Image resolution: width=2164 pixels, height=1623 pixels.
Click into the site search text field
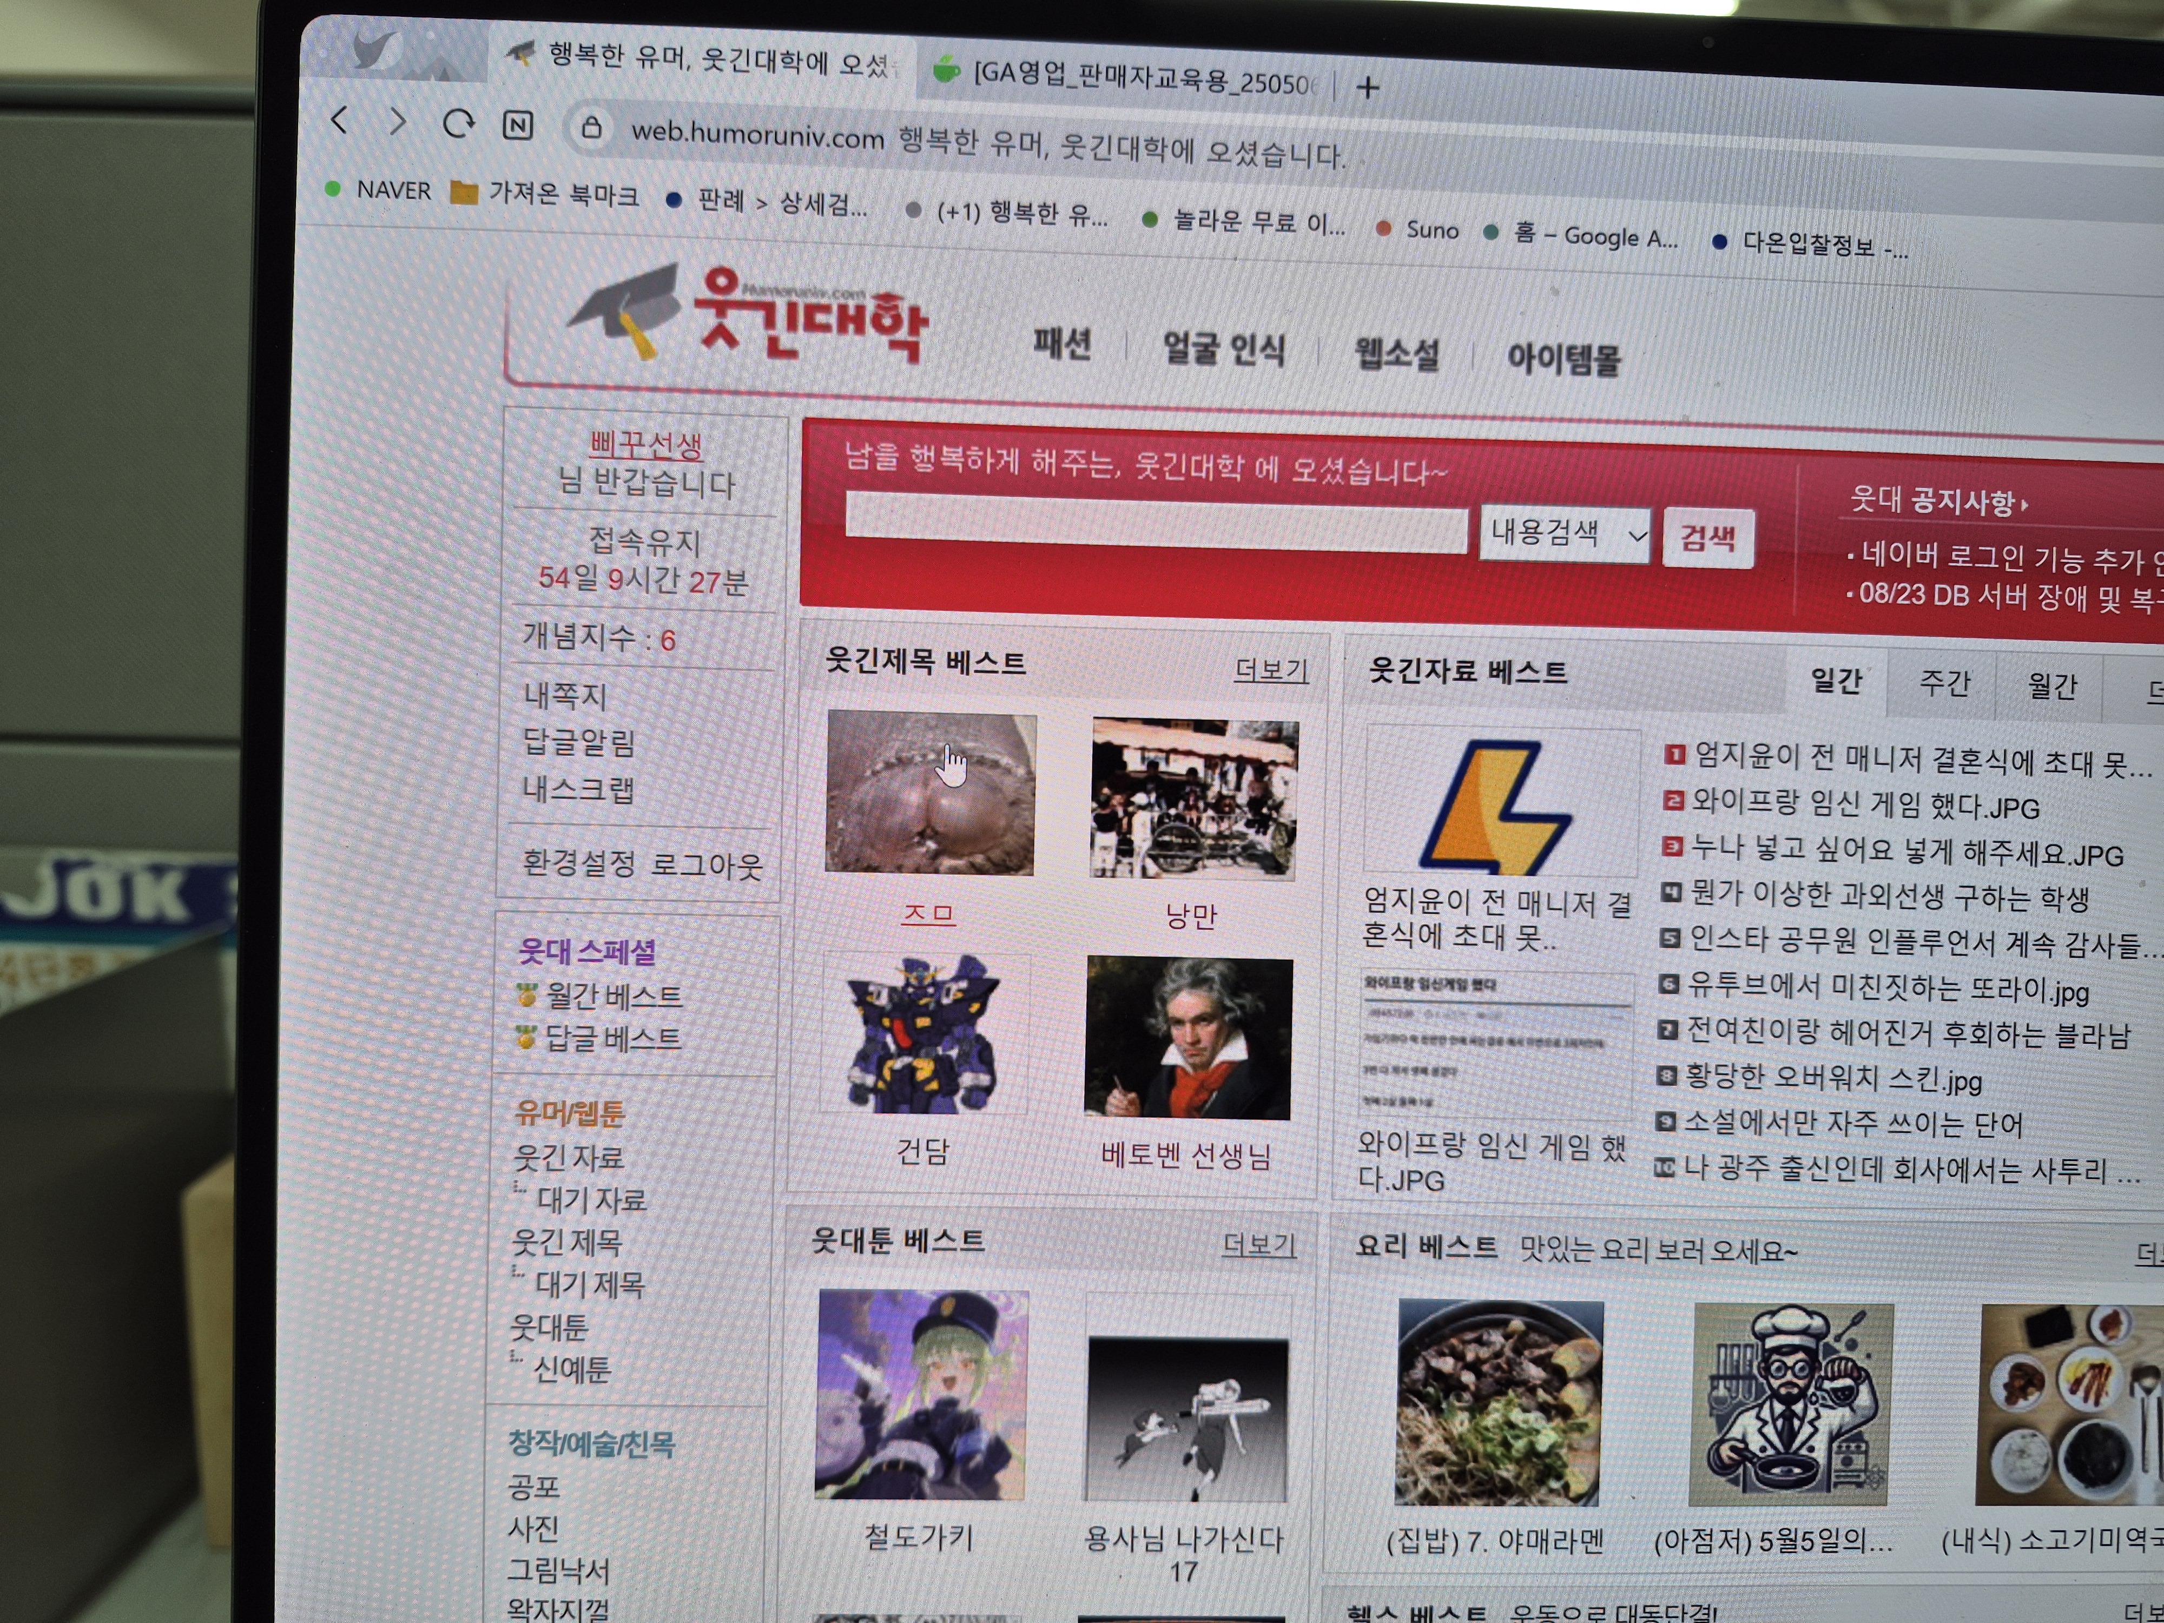pos(1156,523)
